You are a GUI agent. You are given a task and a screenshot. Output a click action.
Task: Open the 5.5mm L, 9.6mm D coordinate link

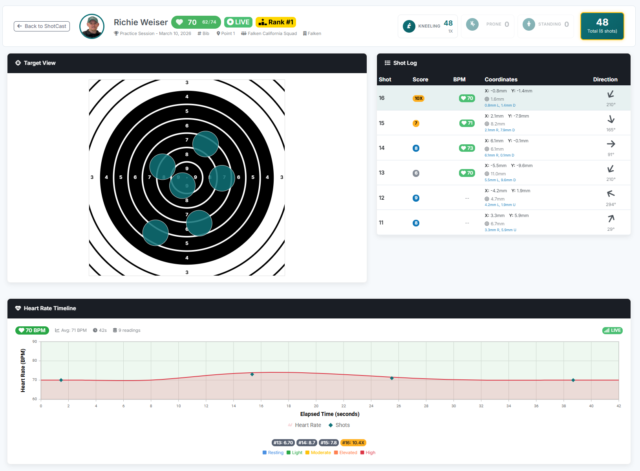tap(500, 180)
